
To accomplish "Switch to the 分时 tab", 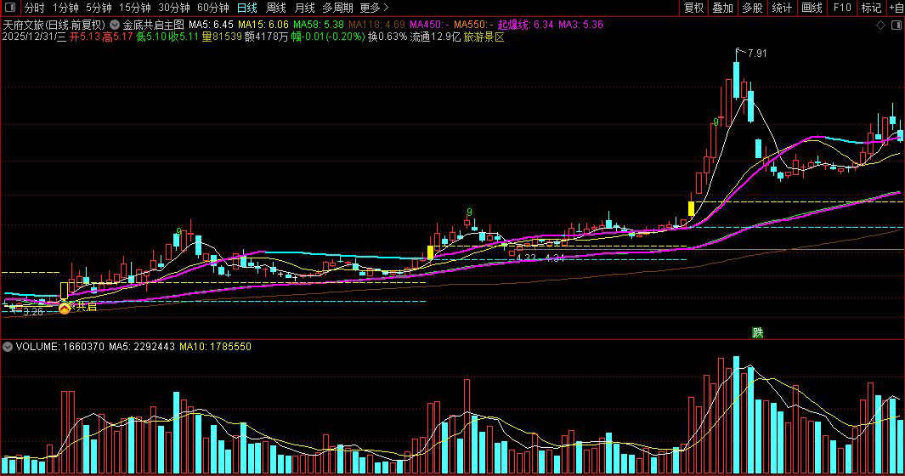I will [x=34, y=8].
